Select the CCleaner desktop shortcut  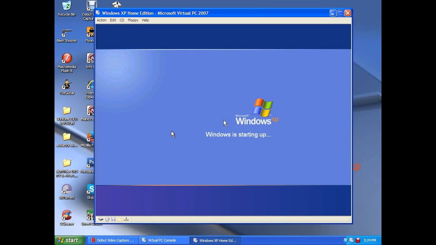pos(67,218)
